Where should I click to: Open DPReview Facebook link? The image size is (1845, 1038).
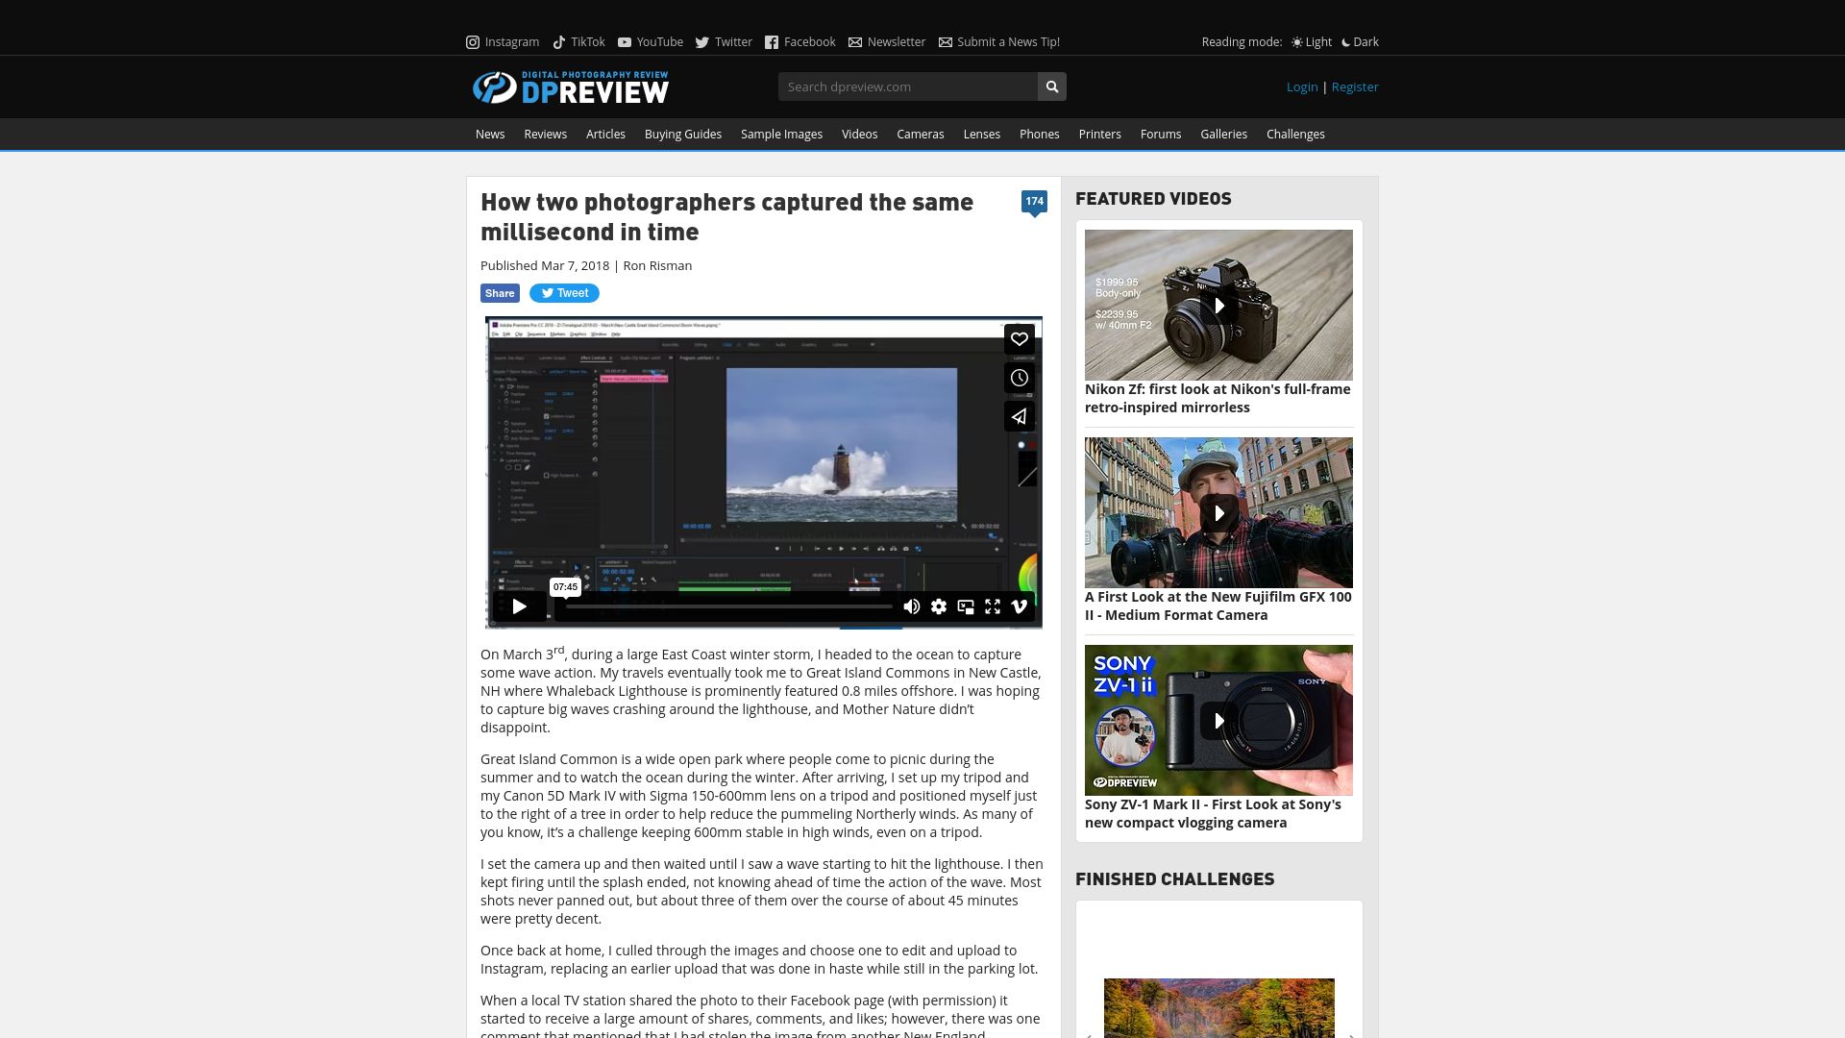[800, 42]
